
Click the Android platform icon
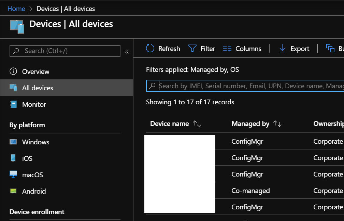[13, 191]
